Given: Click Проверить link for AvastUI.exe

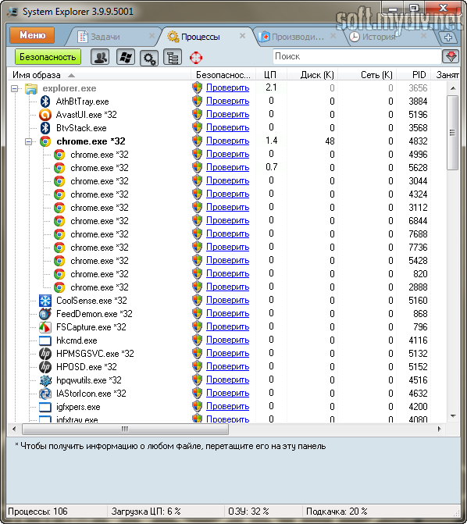Looking at the screenshot, I should 227,115.
